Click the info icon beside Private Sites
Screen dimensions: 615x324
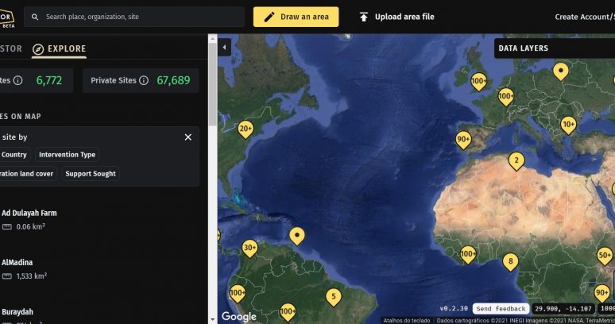pos(144,80)
